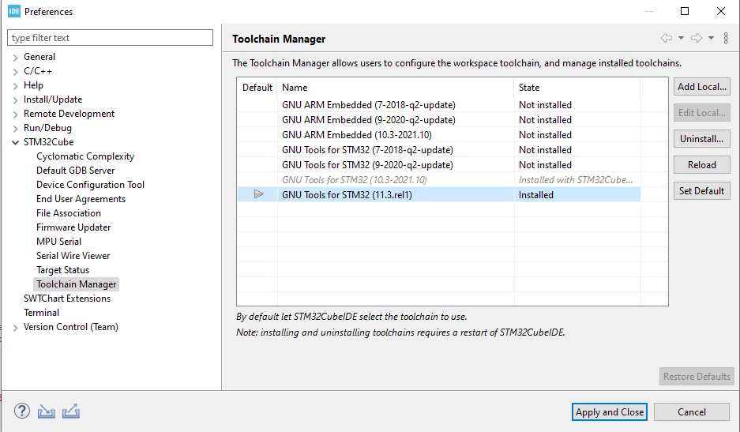Click the Help question mark icon

click(21, 411)
